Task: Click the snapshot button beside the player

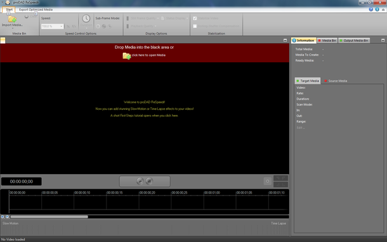Action: pyautogui.click(x=268, y=181)
